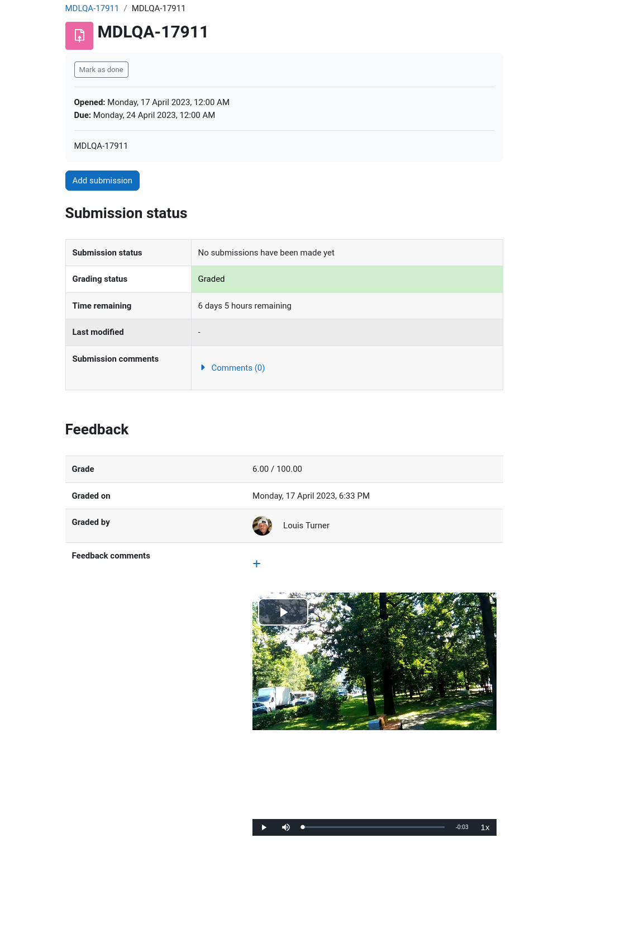Click the Grading status row label
This screenshot has height=942, width=625.
[x=100, y=279]
